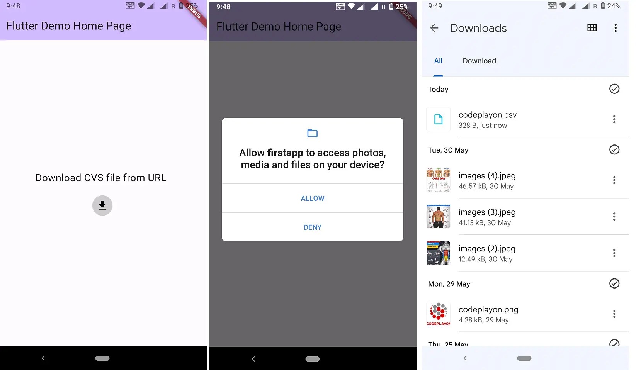Viewport: 636px width, 370px height.
Task: Switch Downloads to grid view
Action: pos(592,28)
